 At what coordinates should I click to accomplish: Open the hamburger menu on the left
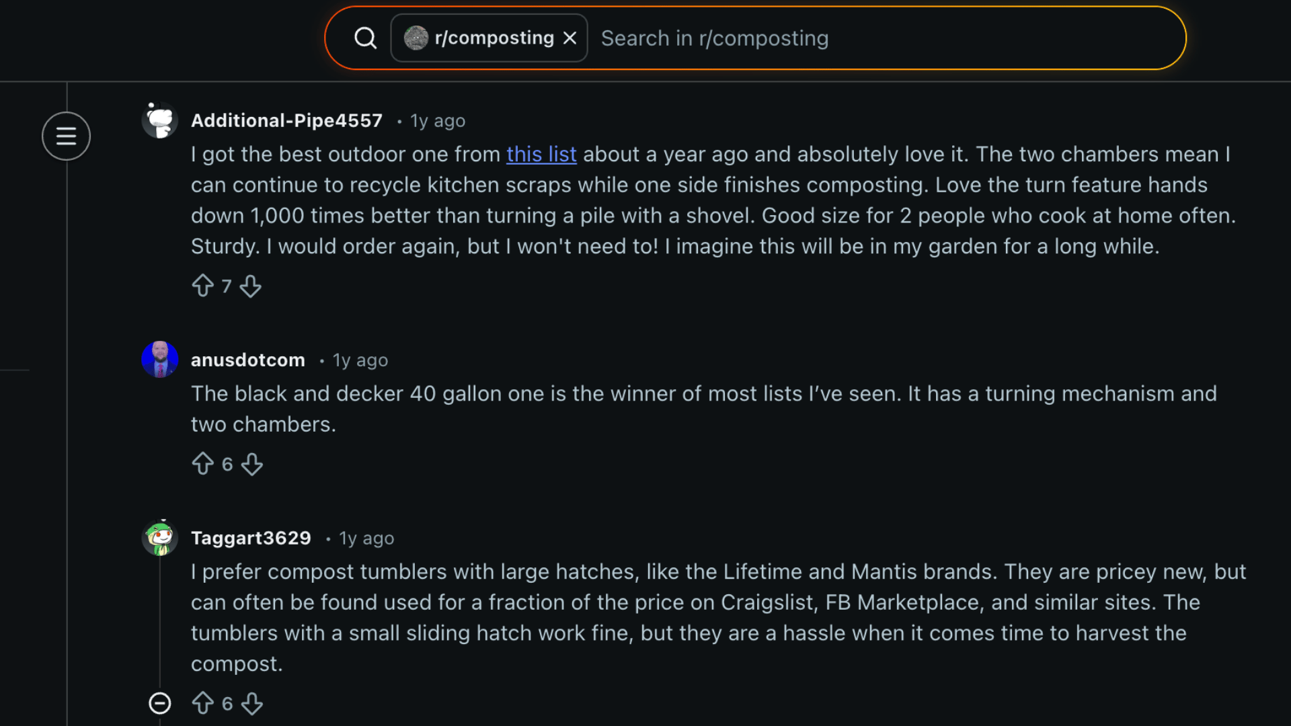66,136
